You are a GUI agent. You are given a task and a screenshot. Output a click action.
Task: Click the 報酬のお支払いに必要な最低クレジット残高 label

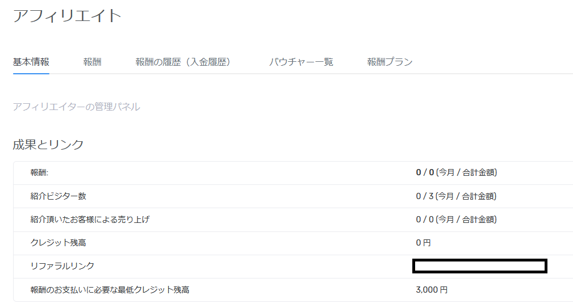pyautogui.click(x=110, y=290)
